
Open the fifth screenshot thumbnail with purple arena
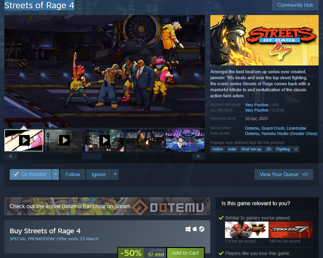185,140
